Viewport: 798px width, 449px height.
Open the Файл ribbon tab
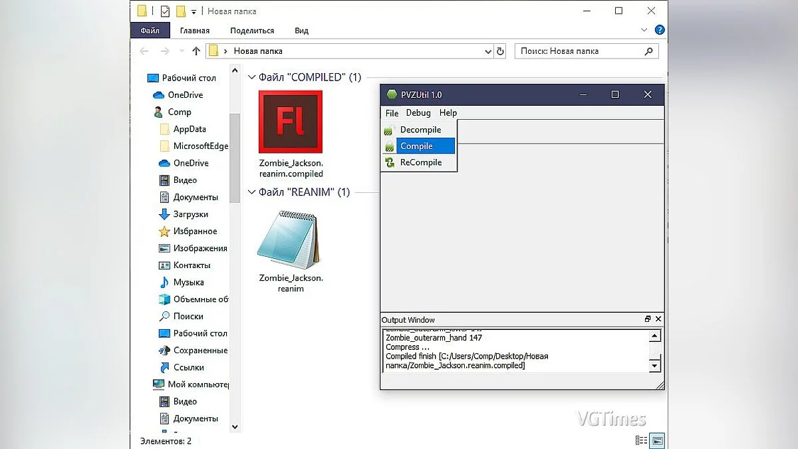pyautogui.click(x=150, y=31)
